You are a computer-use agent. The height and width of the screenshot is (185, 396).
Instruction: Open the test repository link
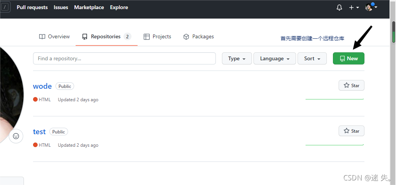(x=40, y=132)
